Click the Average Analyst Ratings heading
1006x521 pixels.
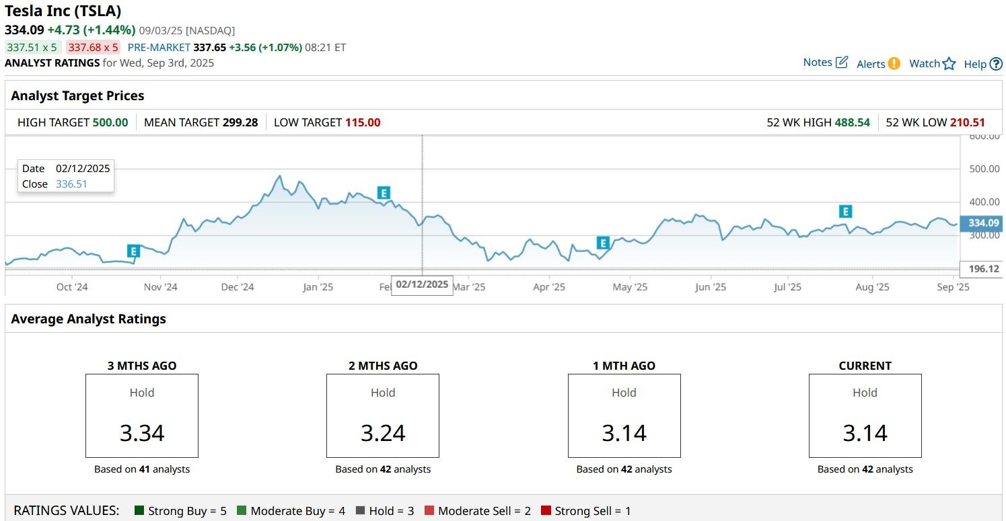click(x=88, y=319)
